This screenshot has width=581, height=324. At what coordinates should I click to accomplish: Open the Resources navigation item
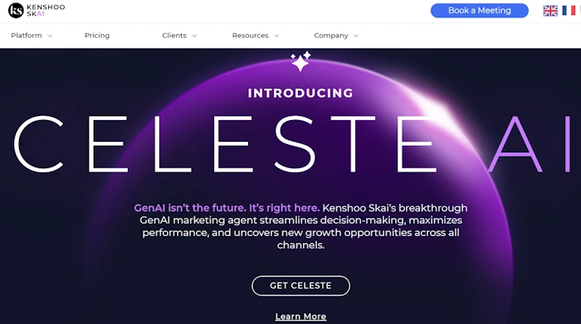pyautogui.click(x=250, y=36)
